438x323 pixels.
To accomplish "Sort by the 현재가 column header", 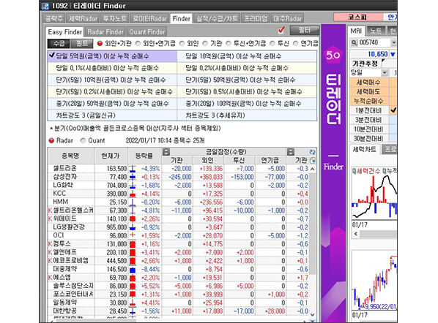I will [x=111, y=156].
